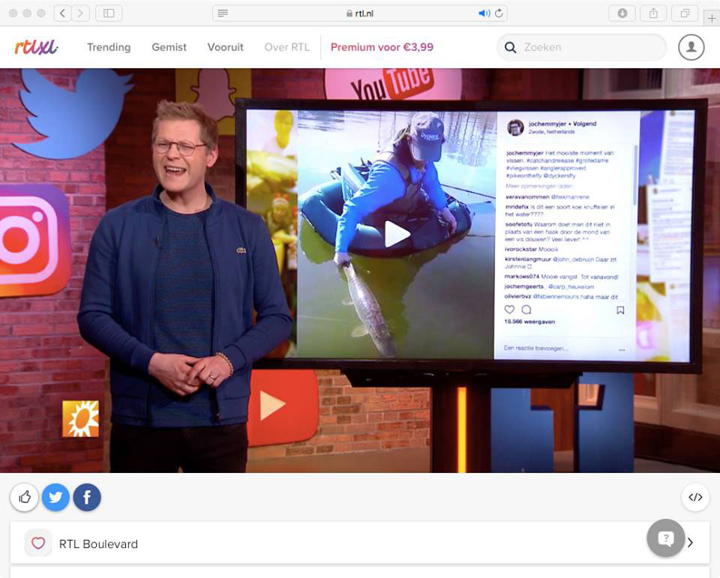Share video via Facebook icon
Viewport: 720px width, 578px height.
point(87,497)
